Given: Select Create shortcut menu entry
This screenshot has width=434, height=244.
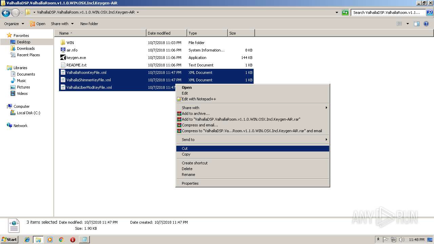Looking at the screenshot, I should pyautogui.click(x=253, y=163).
